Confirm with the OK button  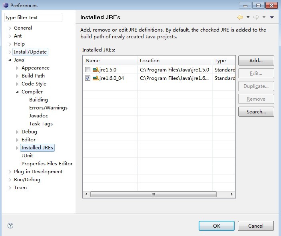(217, 226)
